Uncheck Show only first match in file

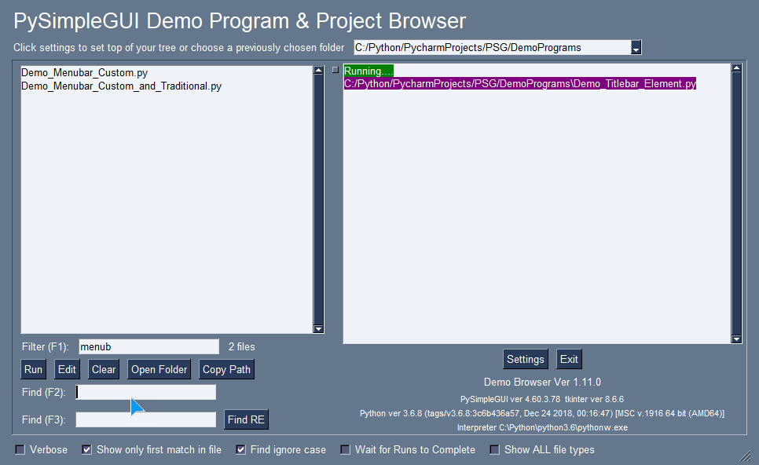tap(86, 449)
